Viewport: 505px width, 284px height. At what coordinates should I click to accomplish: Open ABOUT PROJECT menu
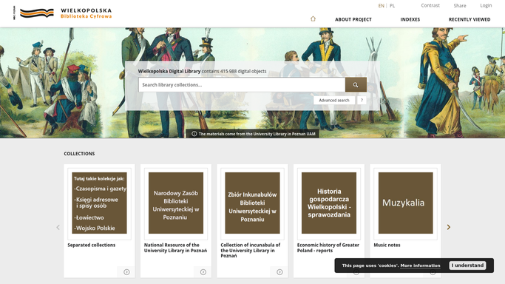(x=353, y=19)
